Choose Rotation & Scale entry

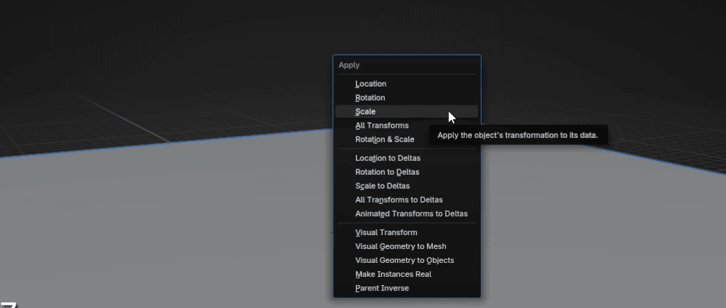[x=384, y=139]
